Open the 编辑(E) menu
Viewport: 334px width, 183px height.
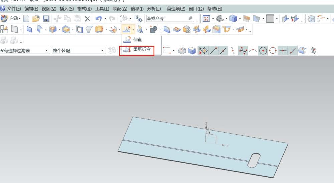pyautogui.click(x=31, y=9)
